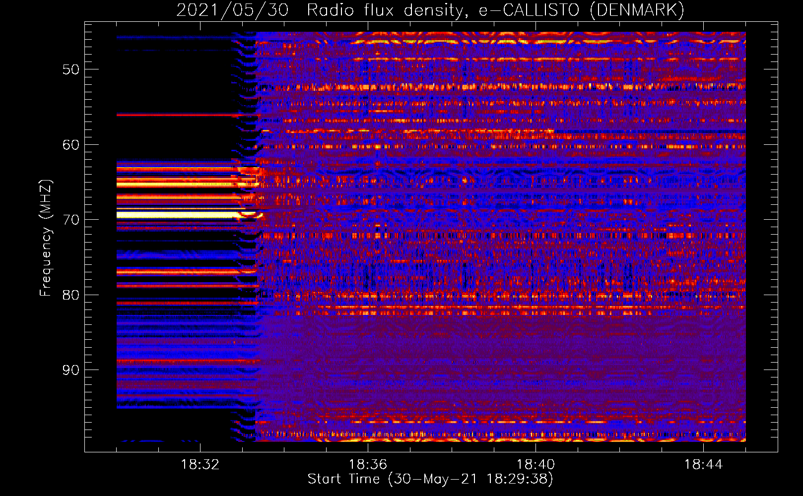Click the 'Start Time (30-May-21 18:29:38)' label
The height and width of the screenshot is (496, 803).
pyautogui.click(x=430, y=479)
